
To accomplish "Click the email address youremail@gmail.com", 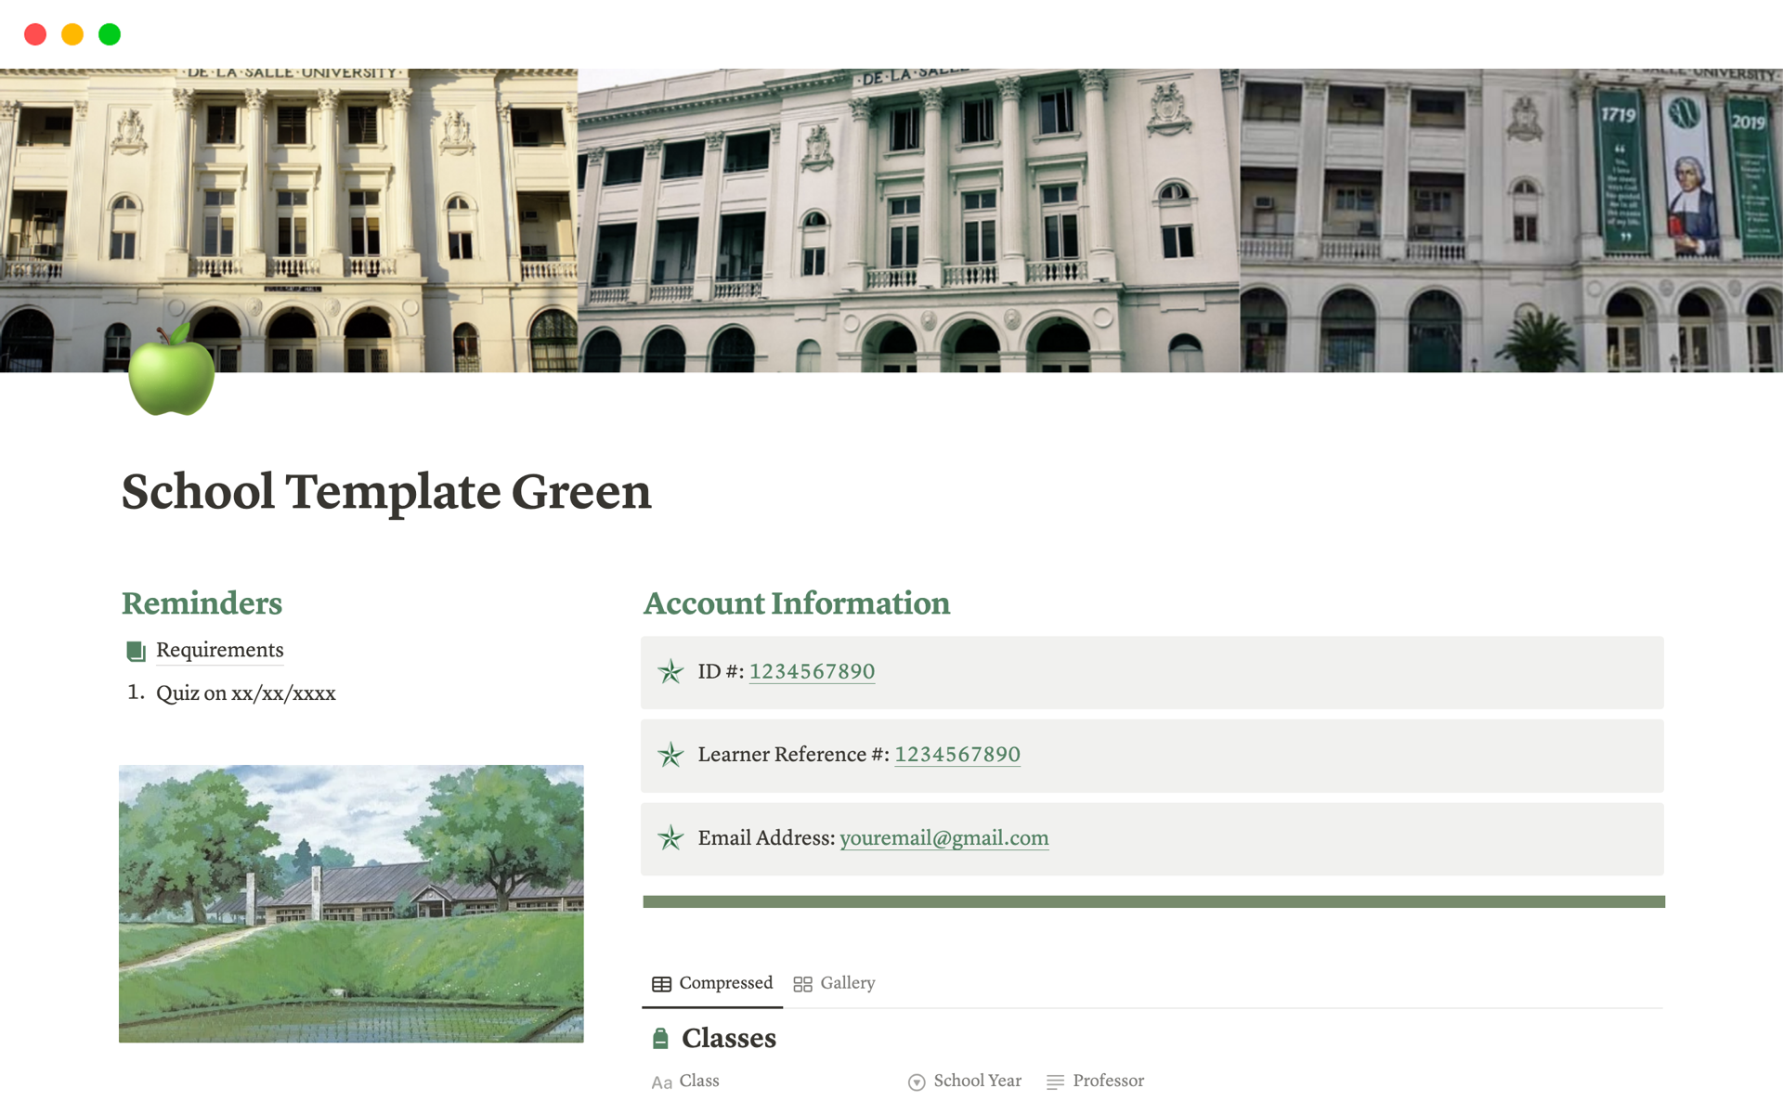I will point(943,836).
